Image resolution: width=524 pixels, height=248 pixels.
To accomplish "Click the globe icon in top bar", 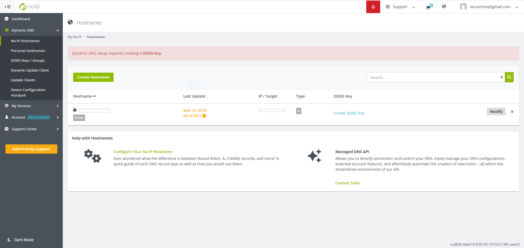I will coord(444,7).
